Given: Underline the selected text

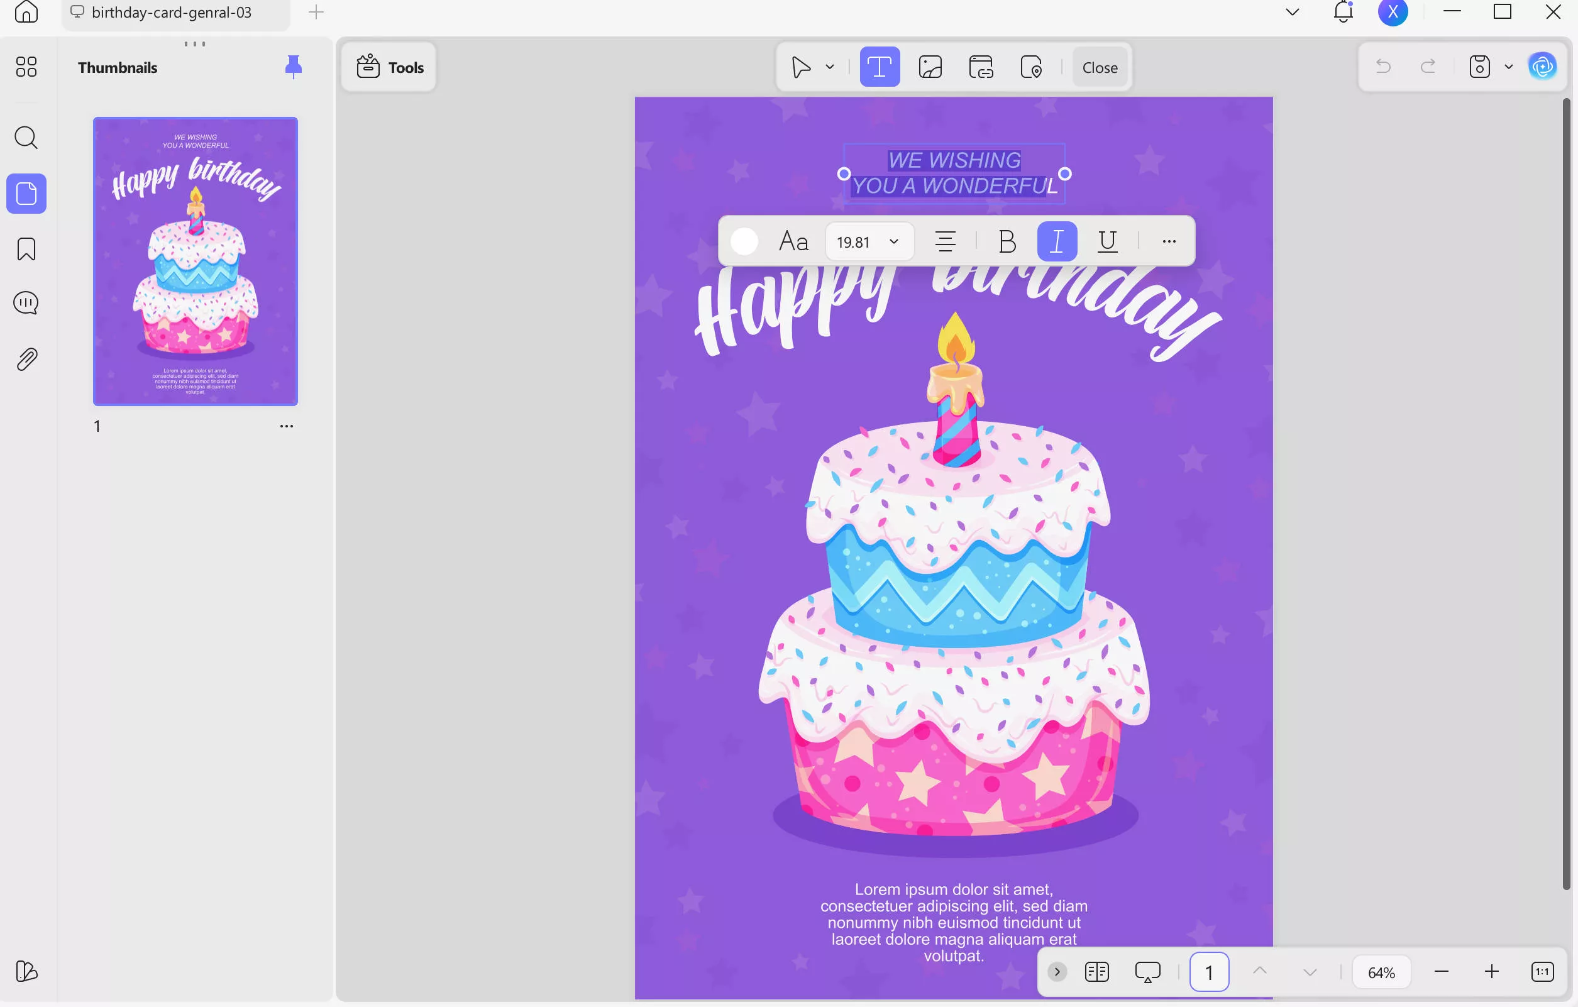Looking at the screenshot, I should pos(1106,241).
